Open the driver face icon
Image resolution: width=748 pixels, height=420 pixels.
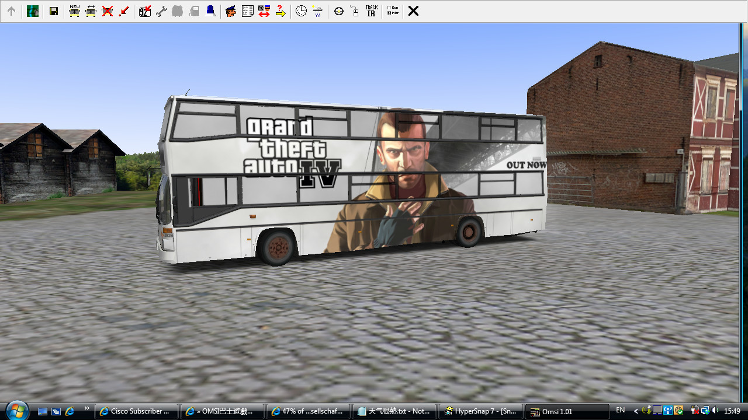231,11
